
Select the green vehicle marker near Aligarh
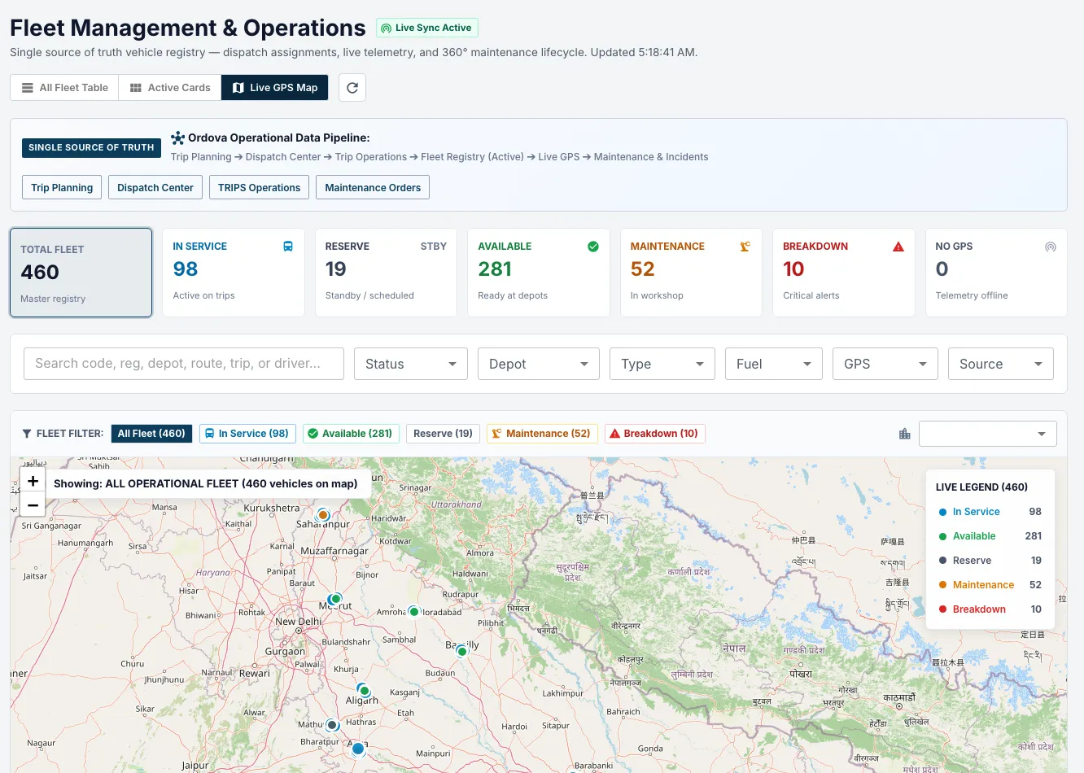(365, 692)
